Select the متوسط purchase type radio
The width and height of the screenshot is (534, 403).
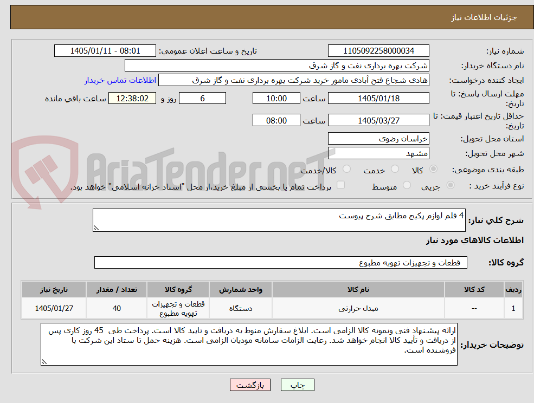pyautogui.click(x=407, y=185)
